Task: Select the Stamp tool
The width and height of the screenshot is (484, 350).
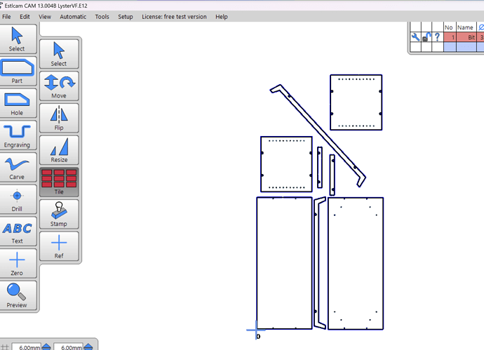Action: 59,215
